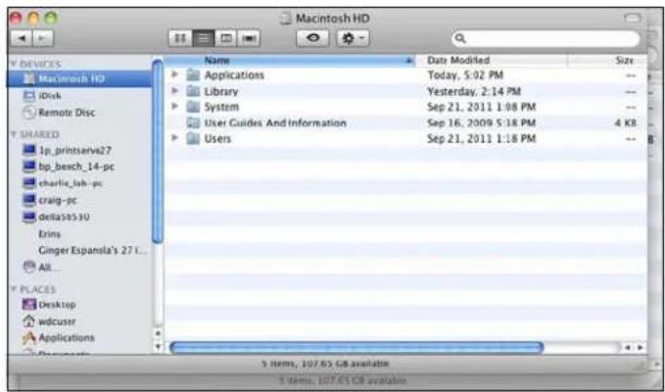Hide toolbar with the pill button
This screenshot has height=392, width=665.
633,19
